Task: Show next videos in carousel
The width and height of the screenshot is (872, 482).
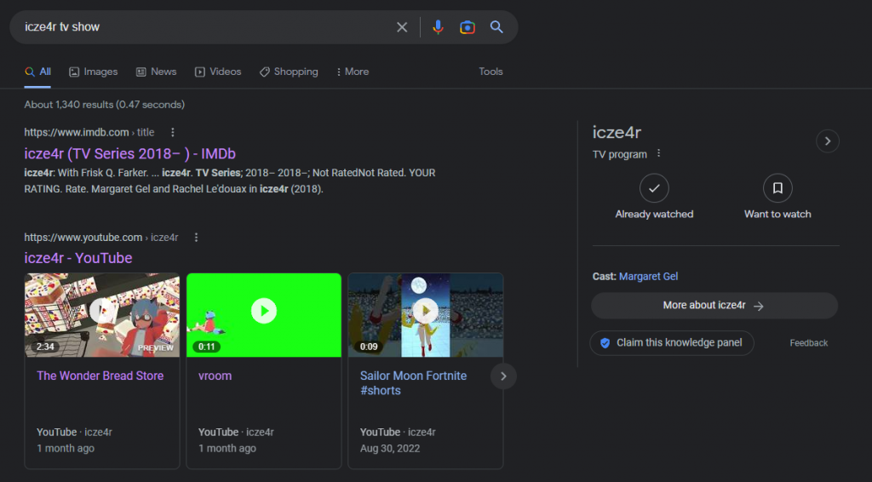Action: click(x=503, y=376)
